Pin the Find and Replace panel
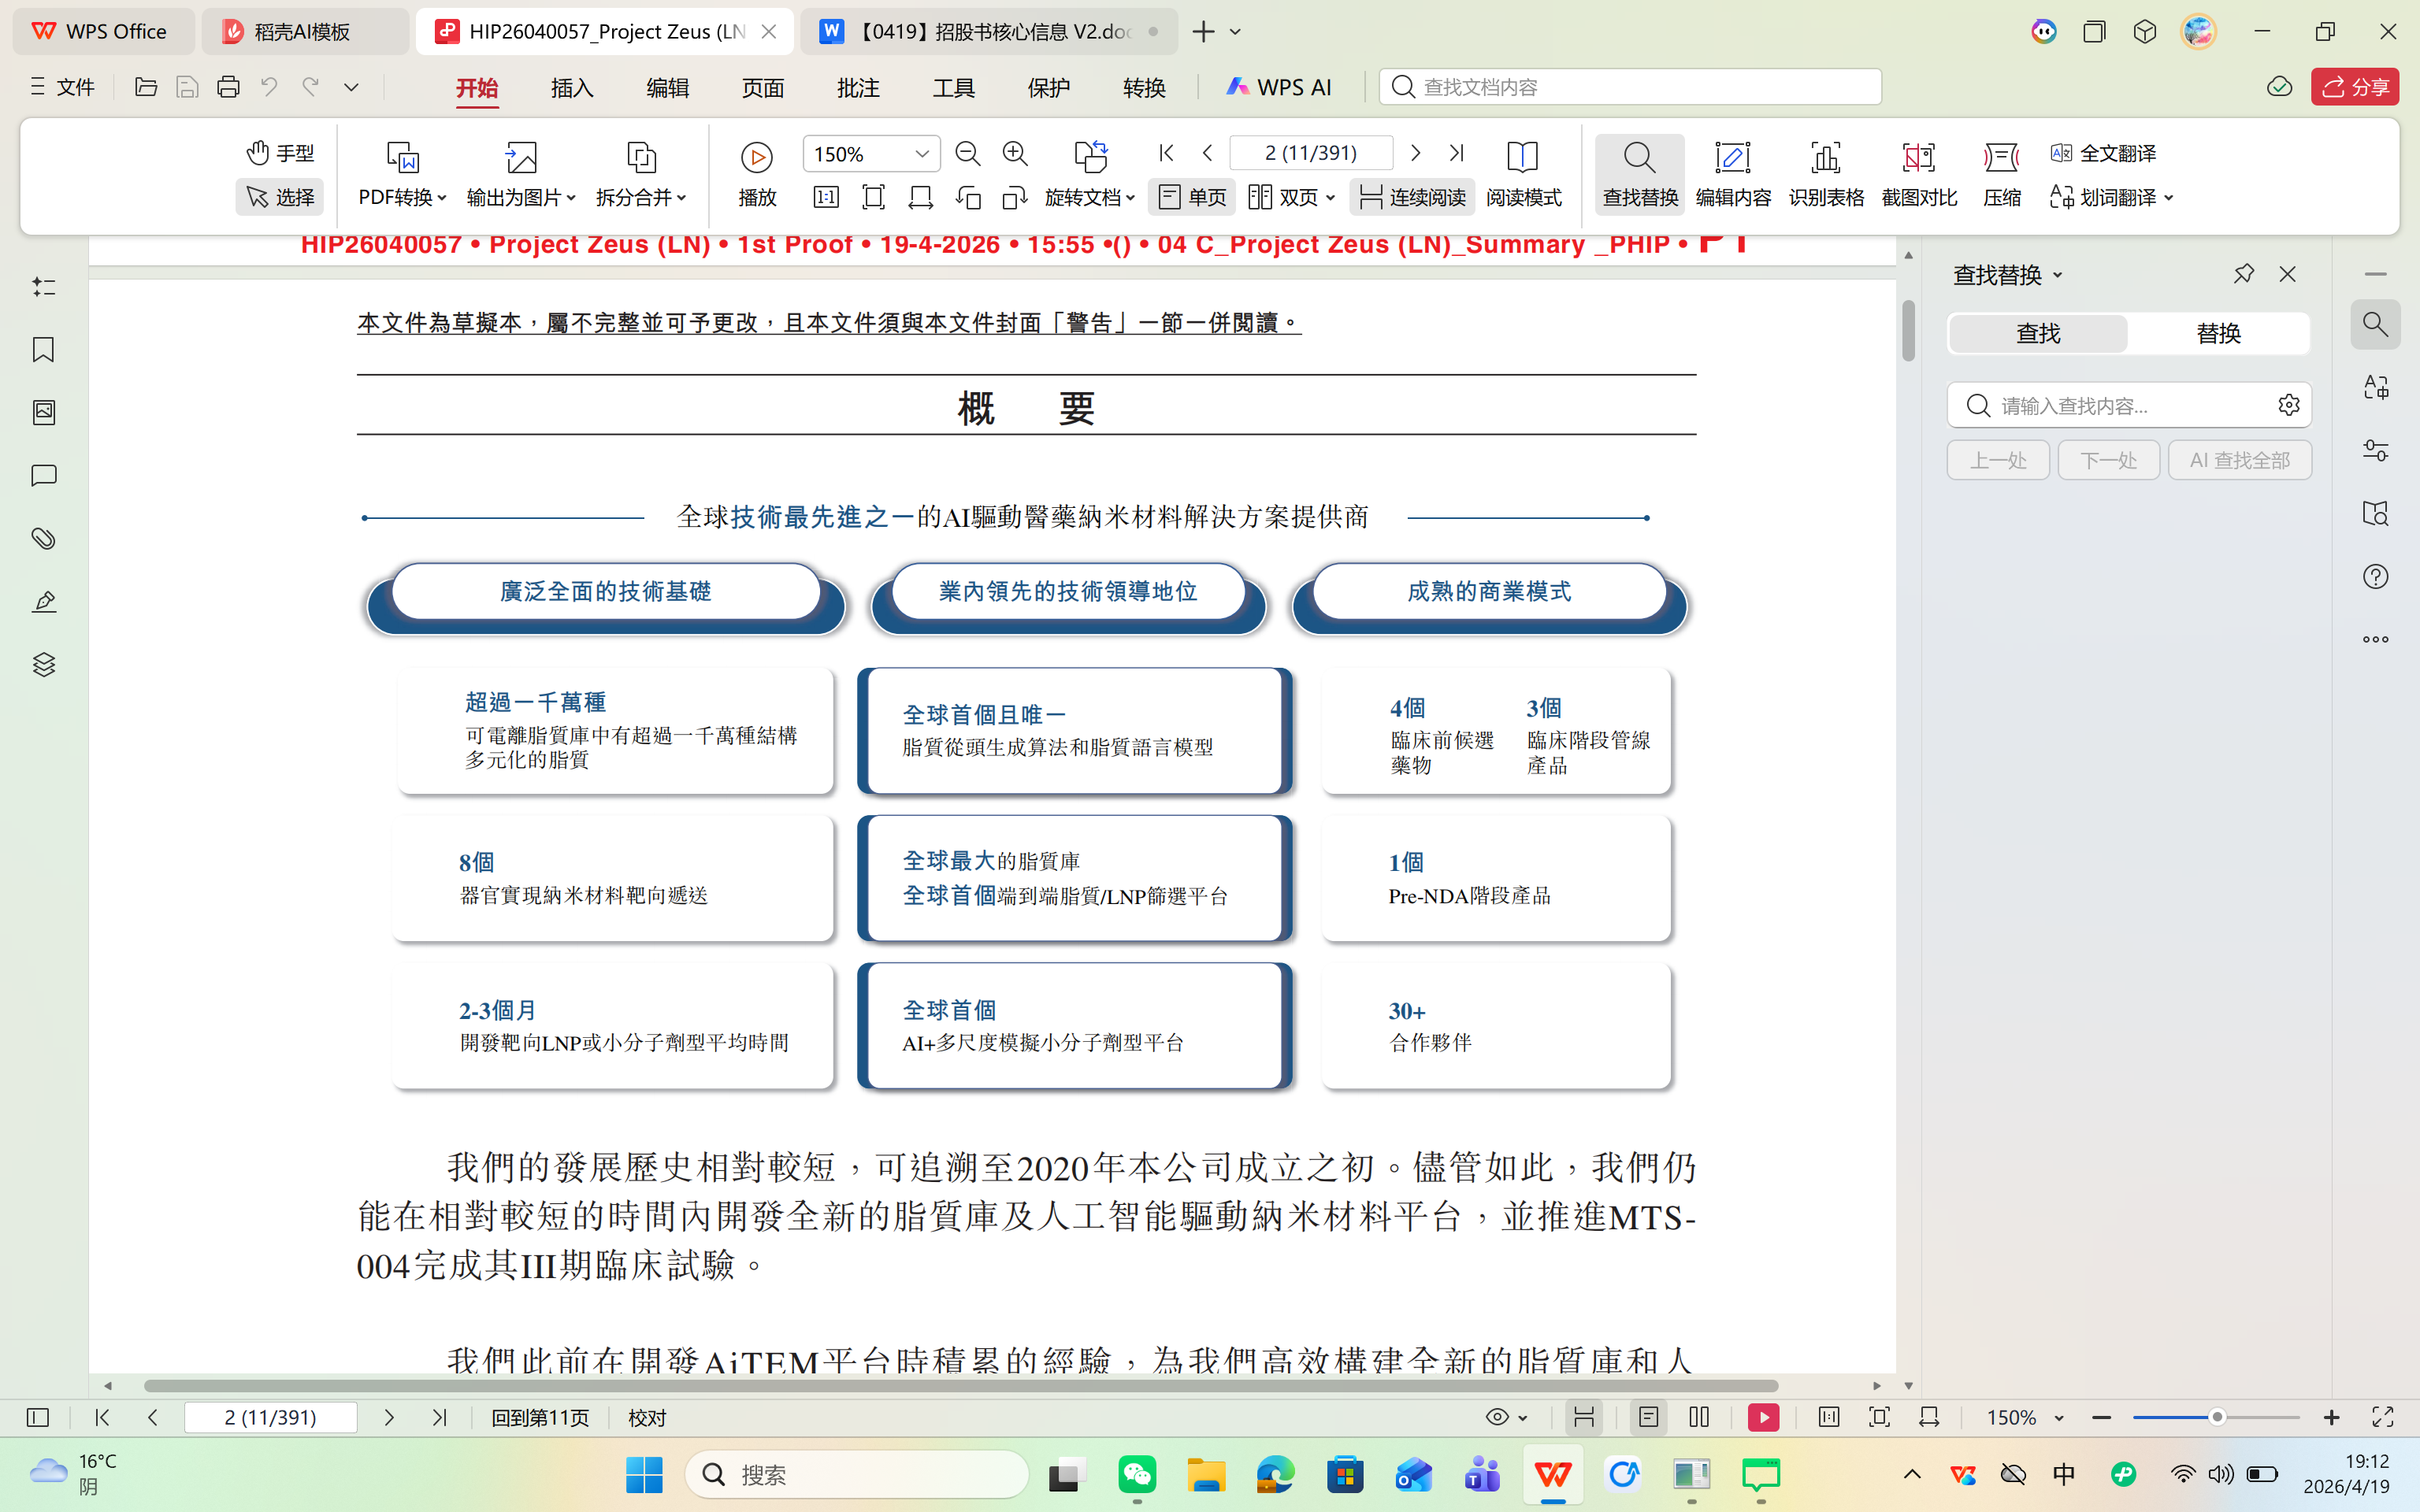This screenshot has width=2420, height=1512. click(2243, 274)
